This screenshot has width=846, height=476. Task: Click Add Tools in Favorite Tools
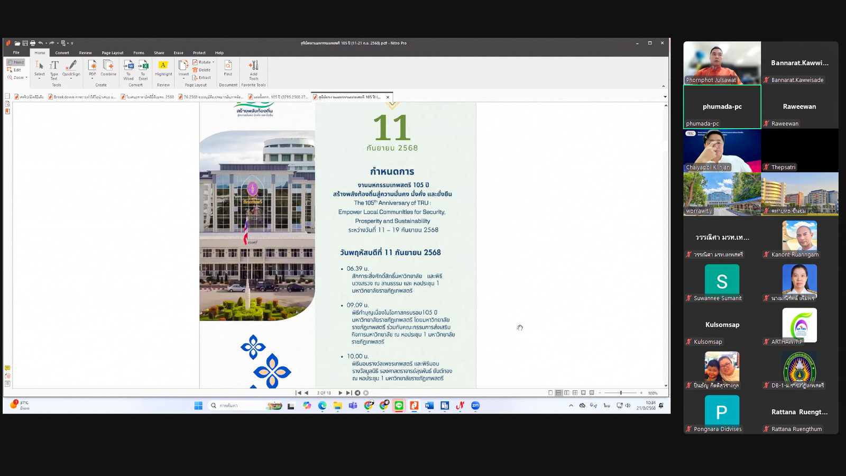[x=254, y=69]
